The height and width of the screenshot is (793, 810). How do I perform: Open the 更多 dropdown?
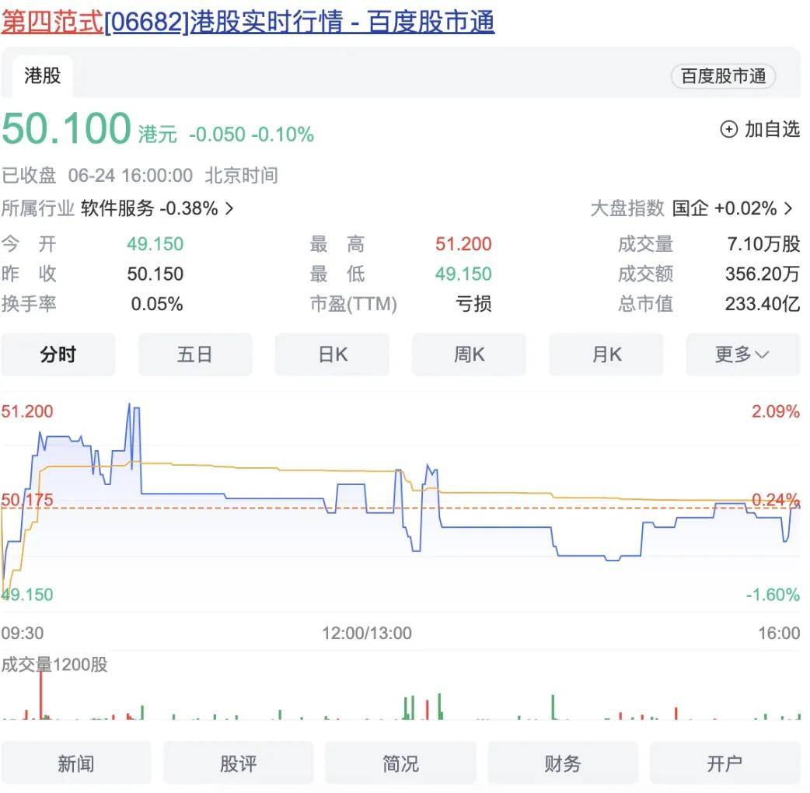click(x=743, y=355)
